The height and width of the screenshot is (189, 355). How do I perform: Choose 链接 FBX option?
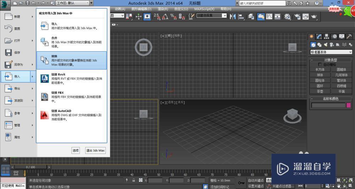point(72,97)
